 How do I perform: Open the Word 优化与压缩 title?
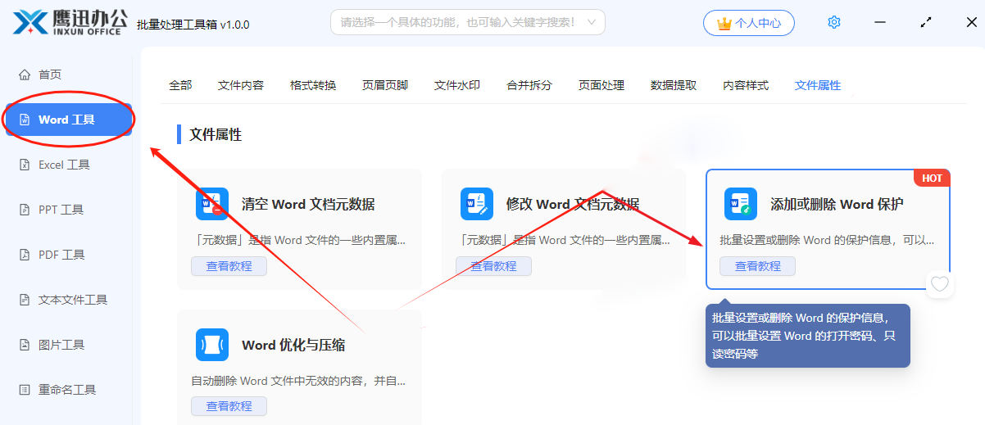tap(293, 346)
